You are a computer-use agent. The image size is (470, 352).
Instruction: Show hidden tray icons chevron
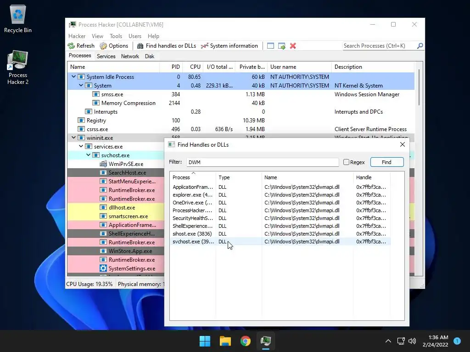tap(388, 341)
